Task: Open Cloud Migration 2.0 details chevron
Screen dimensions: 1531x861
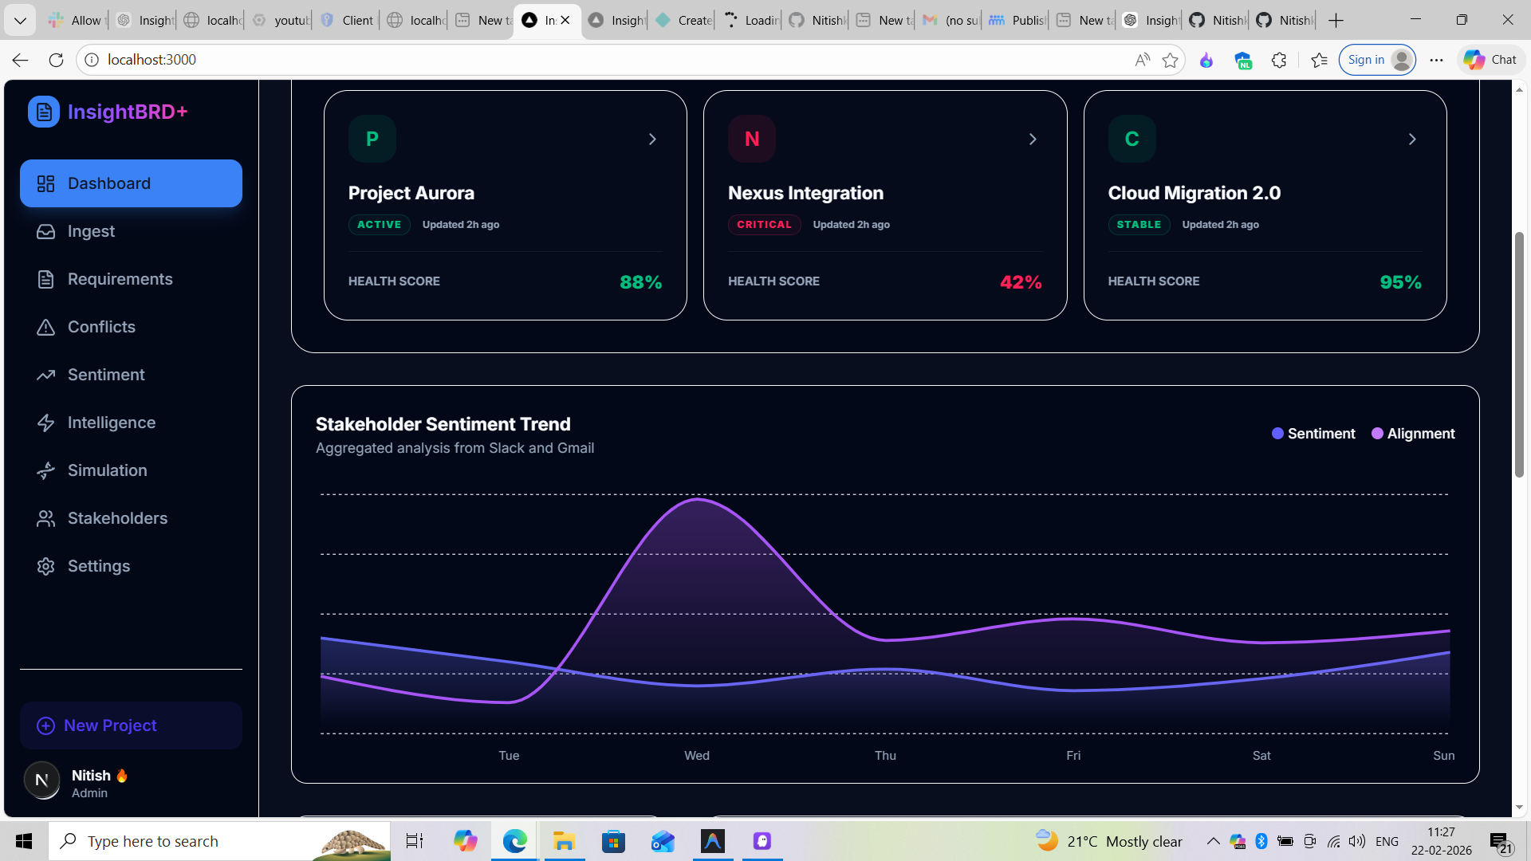Action: coord(1411,139)
